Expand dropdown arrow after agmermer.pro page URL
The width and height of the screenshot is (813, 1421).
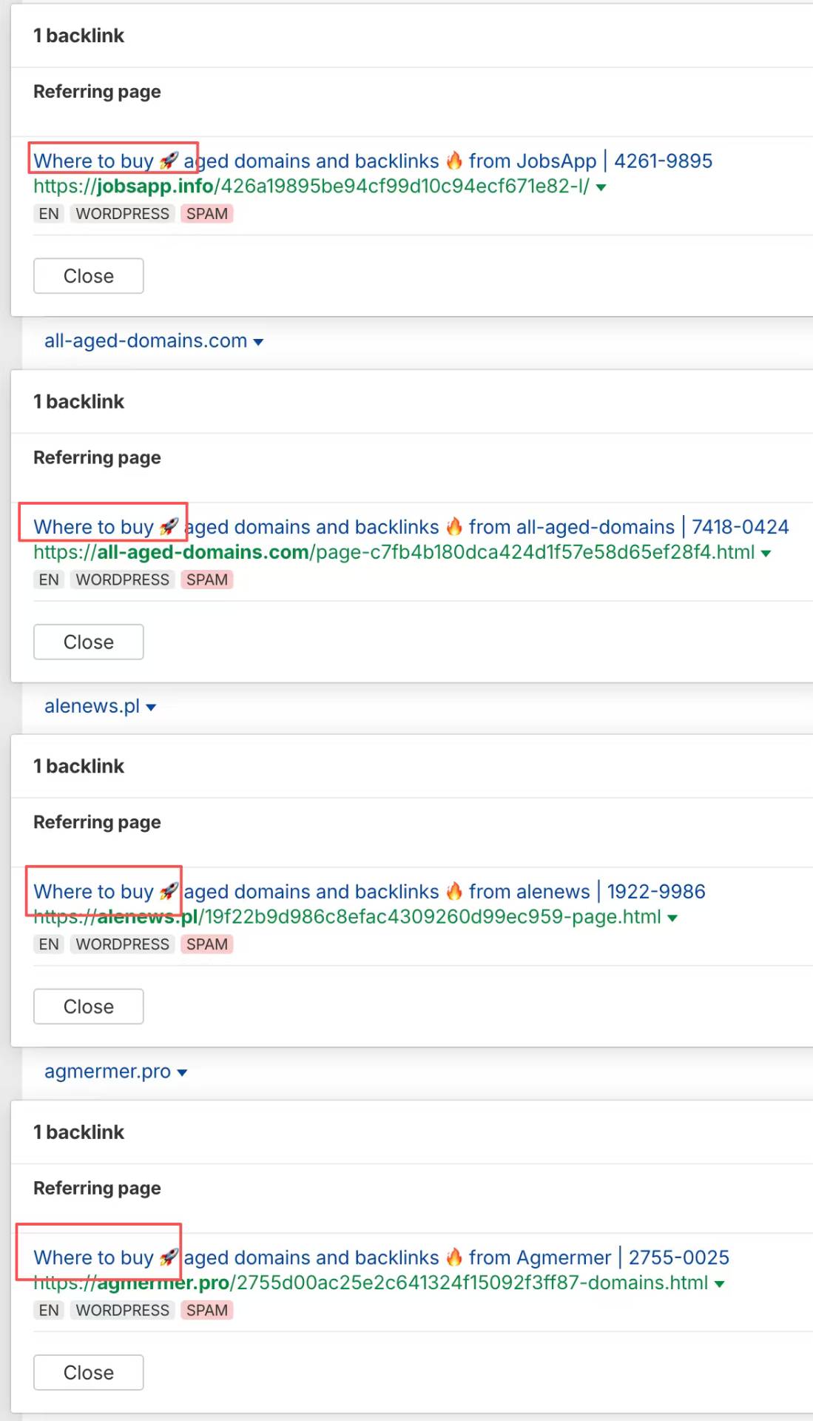tap(719, 1284)
